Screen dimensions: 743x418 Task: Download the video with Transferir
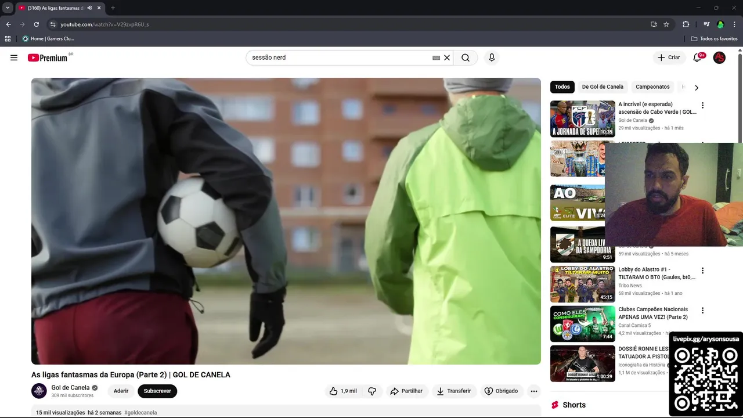coord(454,391)
